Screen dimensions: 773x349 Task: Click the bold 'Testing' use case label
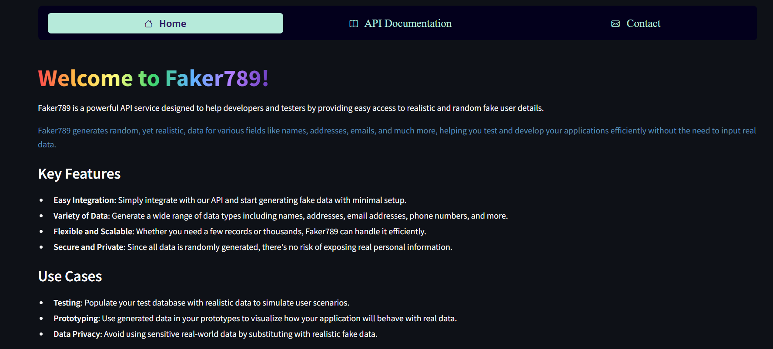point(67,303)
